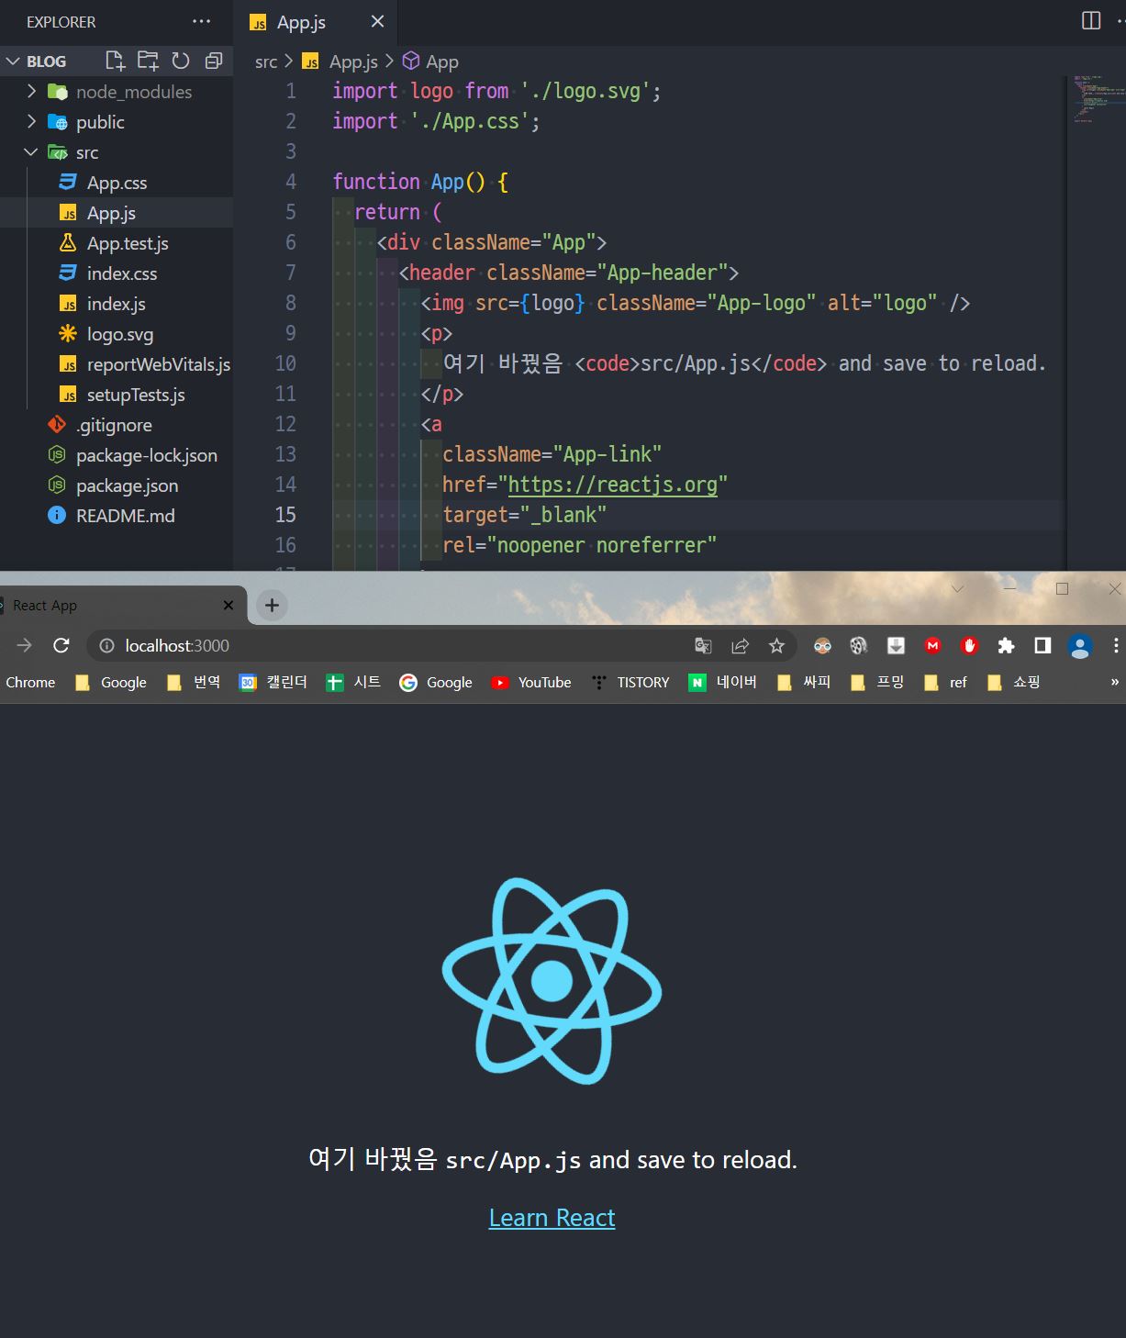The height and width of the screenshot is (1338, 1126).
Task: Open Chrome three-dot menu
Action: [x=1115, y=646]
